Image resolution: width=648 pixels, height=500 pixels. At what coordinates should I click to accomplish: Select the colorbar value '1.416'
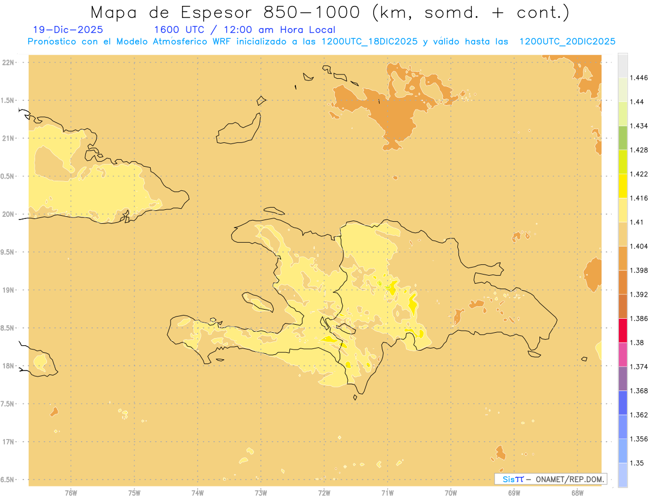[x=639, y=198]
